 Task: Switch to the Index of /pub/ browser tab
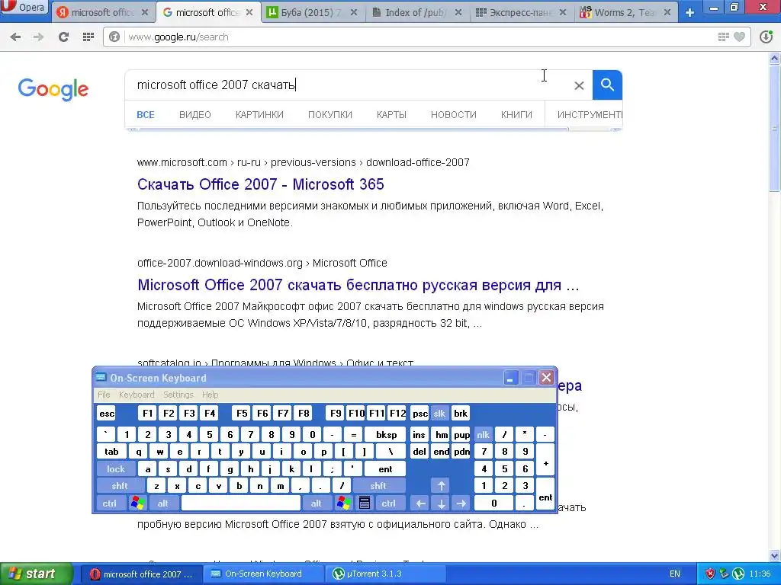click(417, 12)
